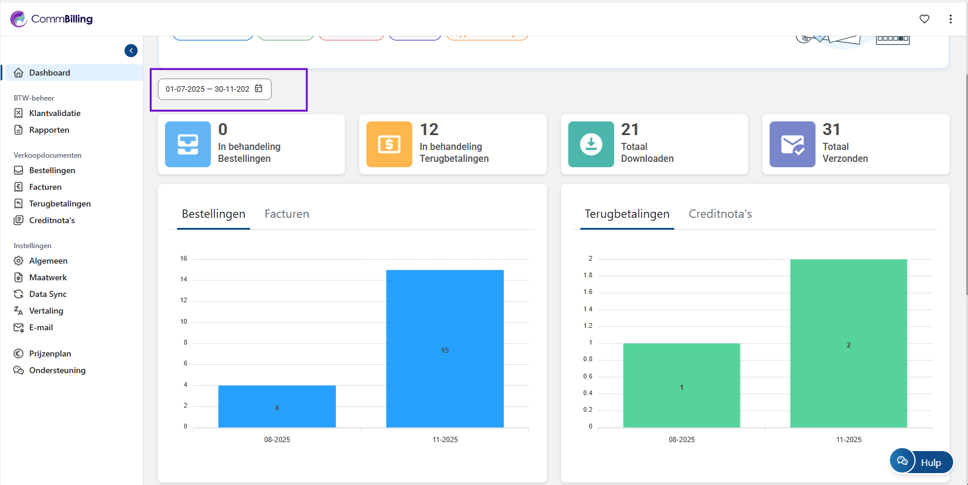Click the heart favorite icon in header
The height and width of the screenshot is (485, 968).
click(924, 19)
